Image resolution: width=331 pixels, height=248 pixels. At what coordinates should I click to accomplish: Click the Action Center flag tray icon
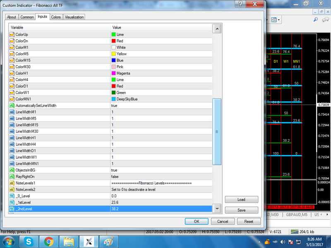pos(290,242)
